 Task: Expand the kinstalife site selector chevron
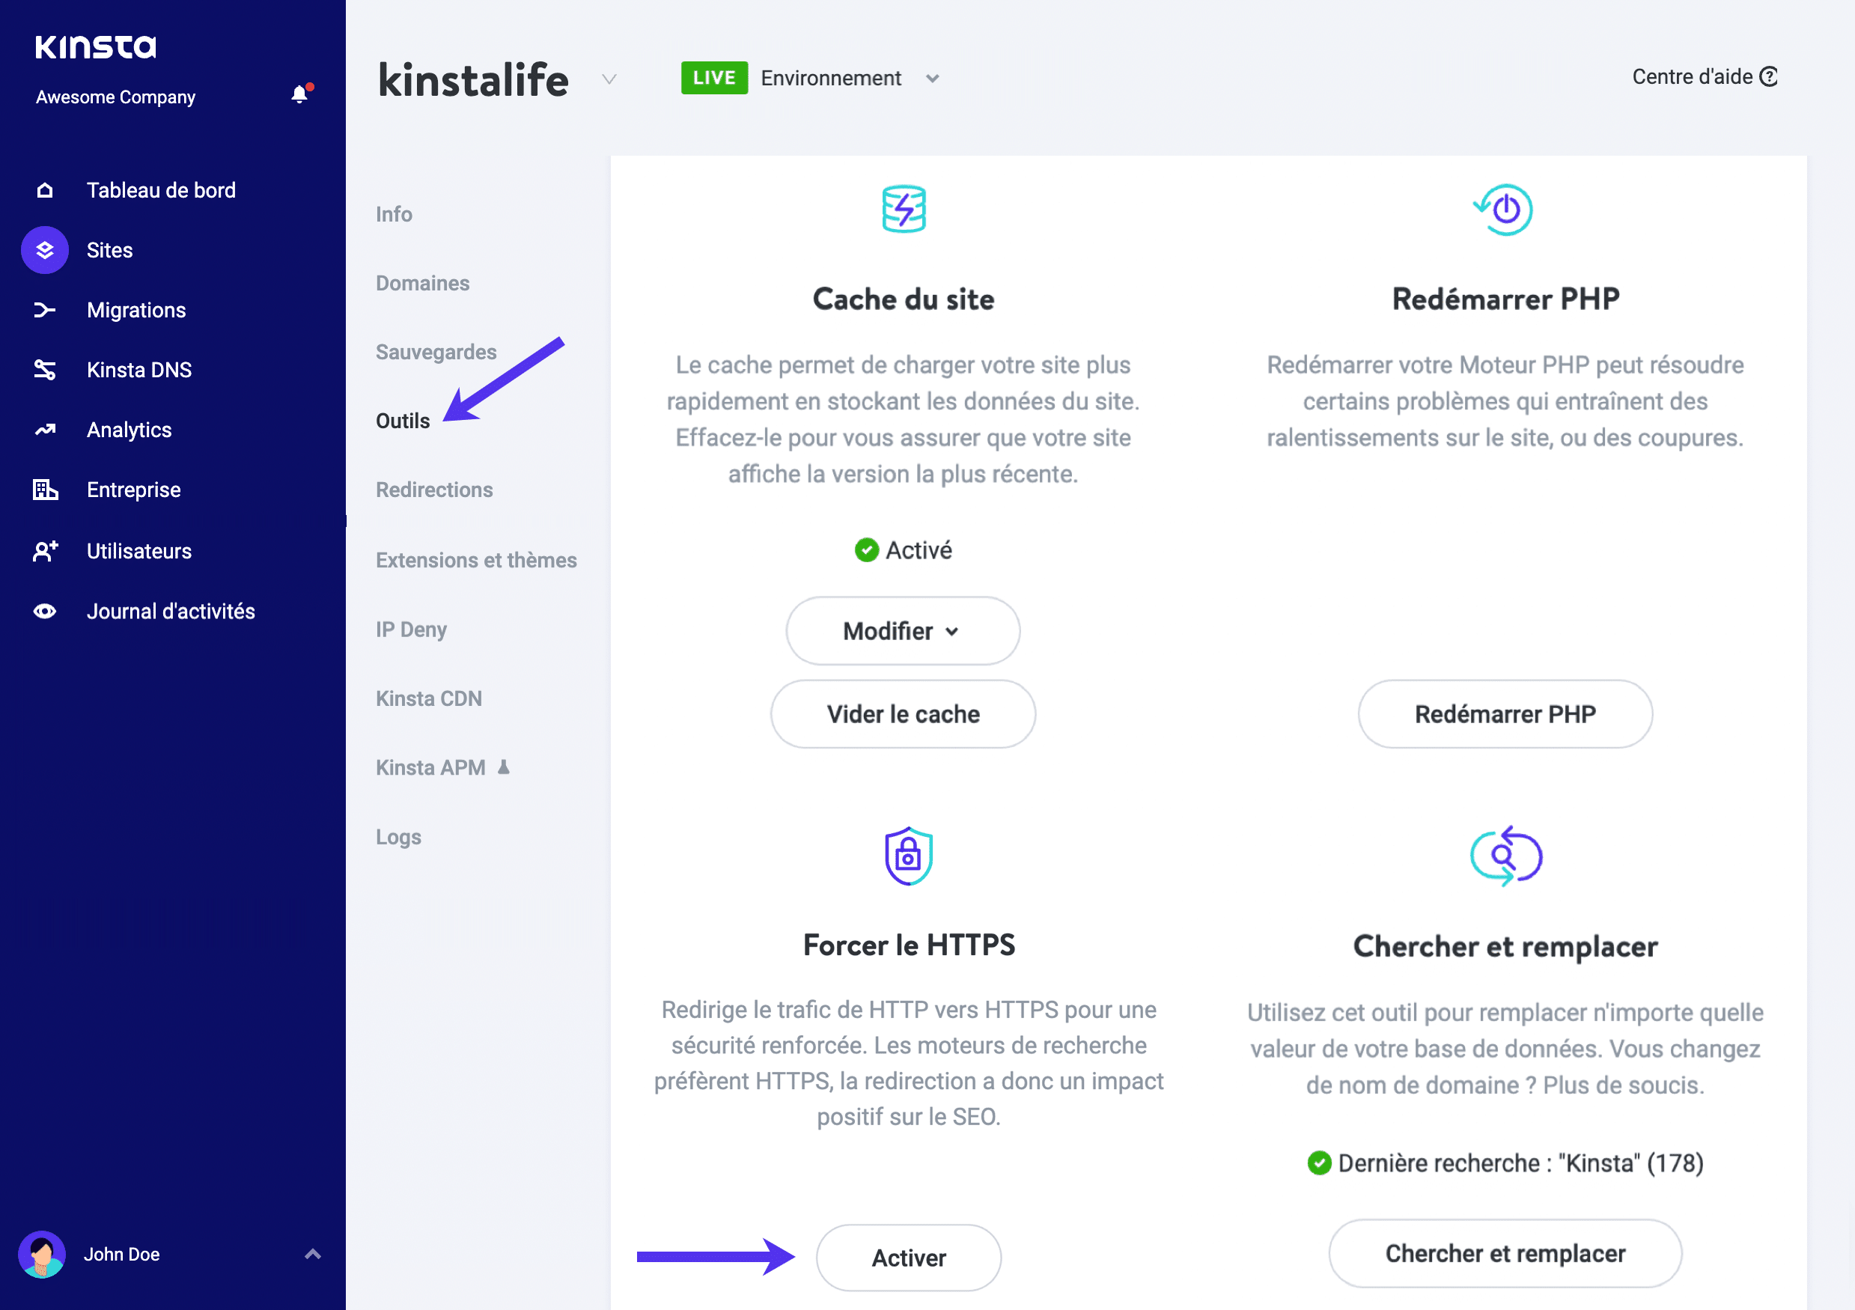(609, 79)
